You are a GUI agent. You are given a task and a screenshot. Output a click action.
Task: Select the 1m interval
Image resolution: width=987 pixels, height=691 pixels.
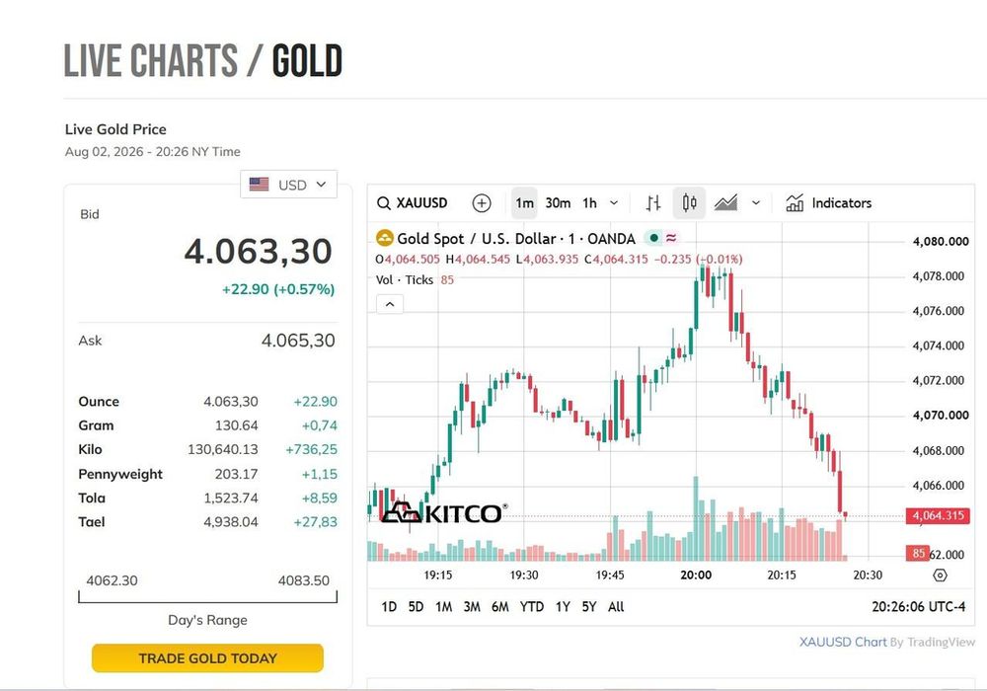click(x=524, y=203)
